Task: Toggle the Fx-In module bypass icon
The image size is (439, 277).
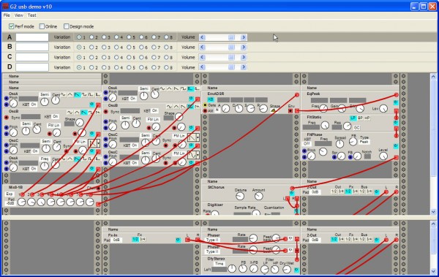Action: coord(178,240)
